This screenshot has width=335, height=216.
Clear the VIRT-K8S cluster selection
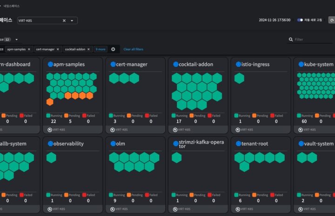(x=64, y=20)
